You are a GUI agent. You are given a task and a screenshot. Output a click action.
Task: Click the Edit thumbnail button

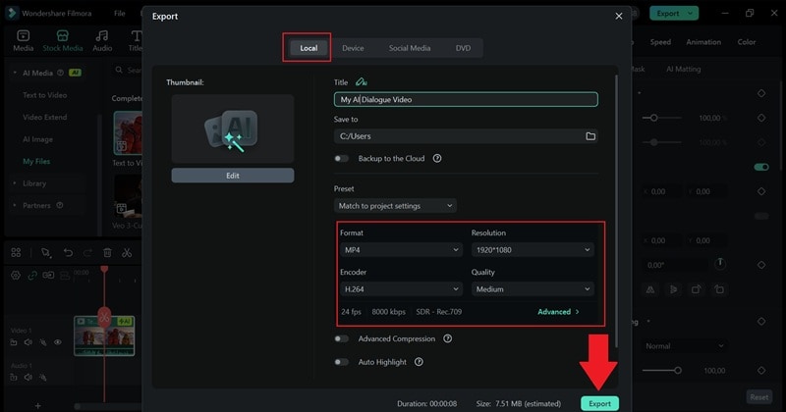[x=233, y=176]
